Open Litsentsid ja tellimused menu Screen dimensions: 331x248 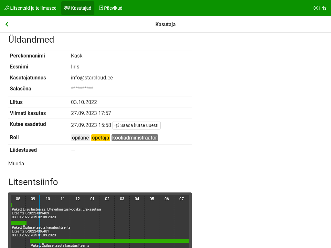click(30, 8)
